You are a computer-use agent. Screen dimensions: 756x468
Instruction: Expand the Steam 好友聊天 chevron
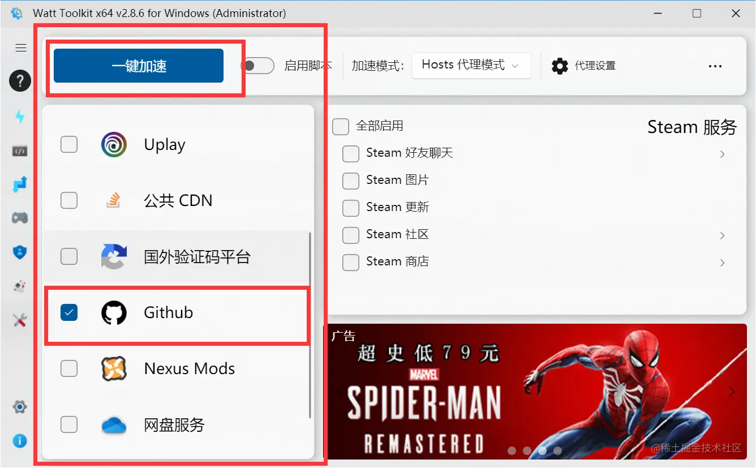point(723,154)
